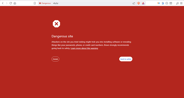Click the red Dangerous security indicator
Image resolution: width=184 pixels, height=98 pixels.
click(x=45, y=3)
